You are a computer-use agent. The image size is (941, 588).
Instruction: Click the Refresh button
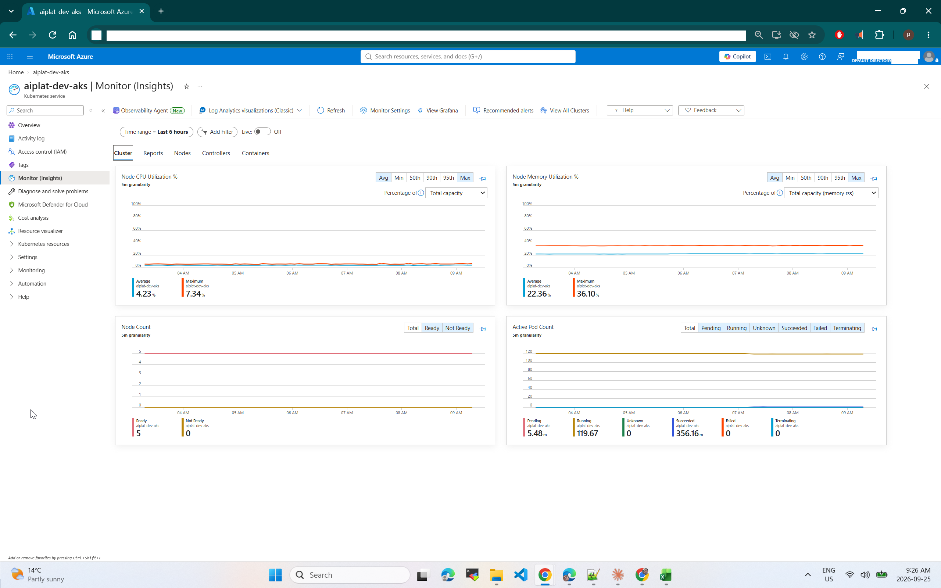click(331, 111)
